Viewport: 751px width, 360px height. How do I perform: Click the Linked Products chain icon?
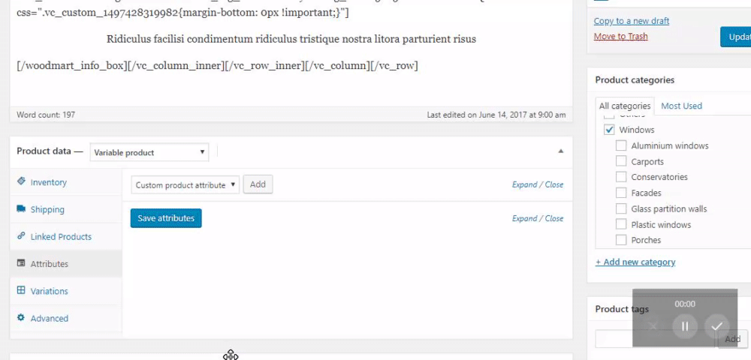pos(21,236)
